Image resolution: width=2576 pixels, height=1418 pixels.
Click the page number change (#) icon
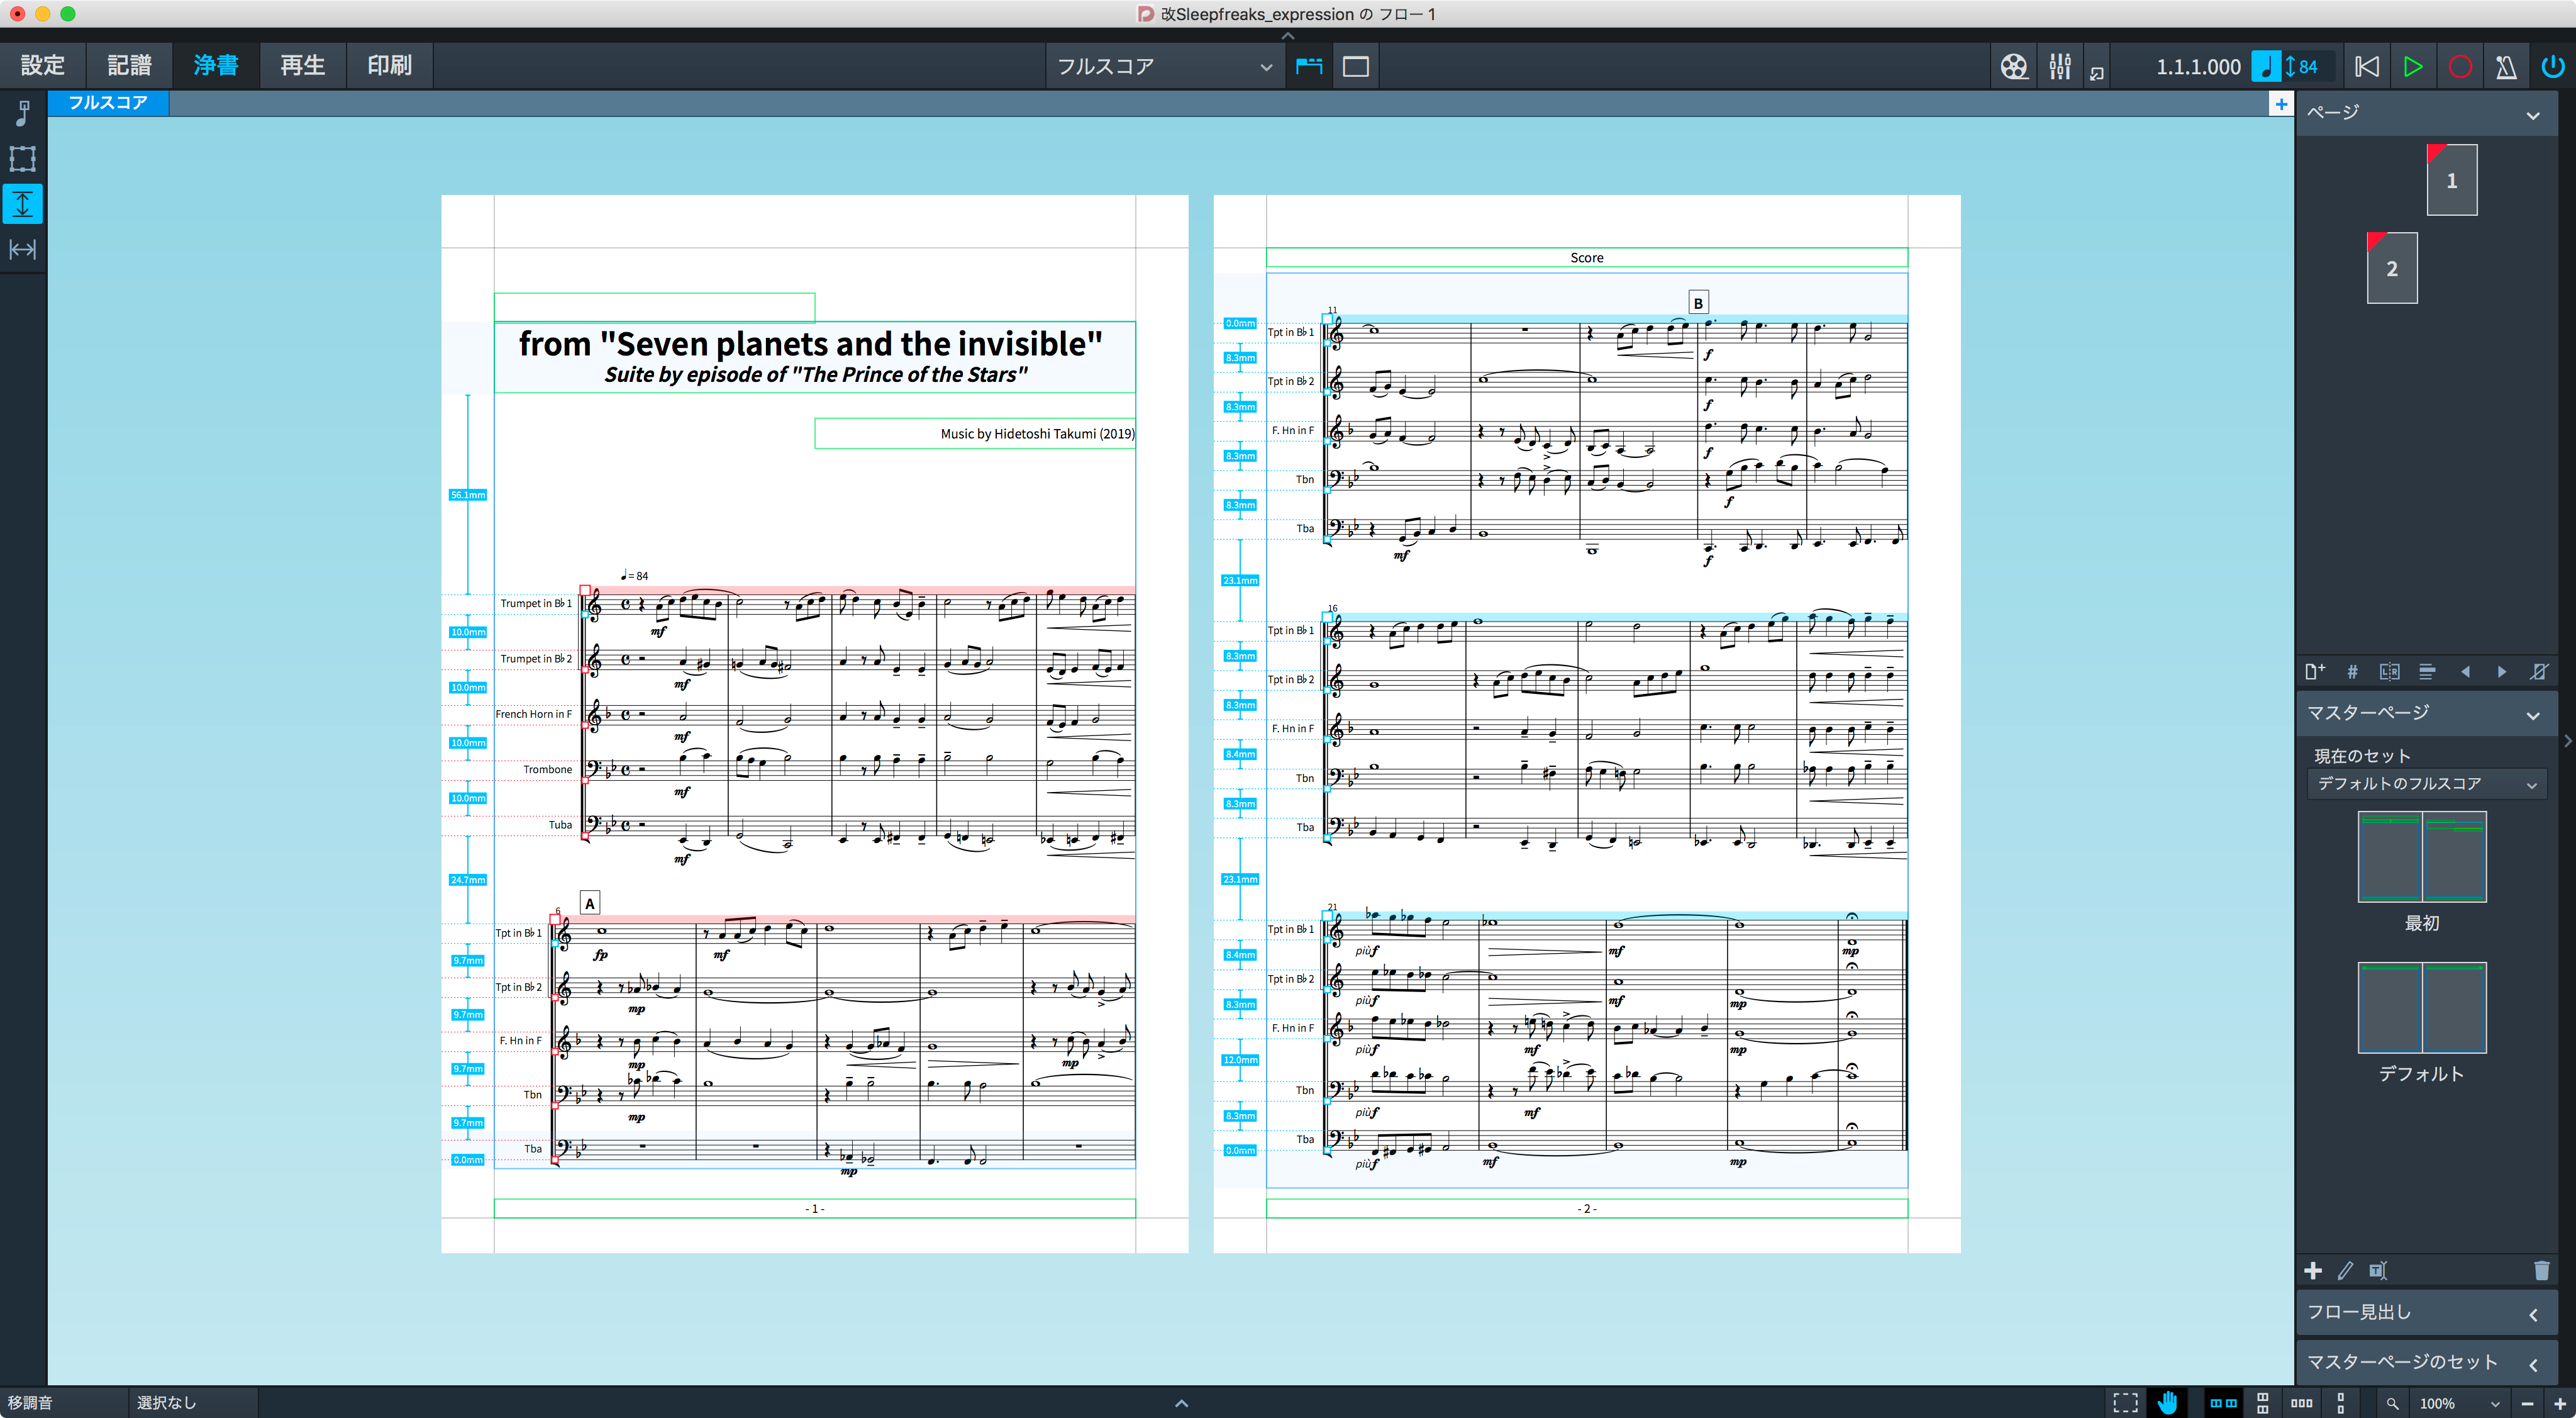click(x=2352, y=672)
